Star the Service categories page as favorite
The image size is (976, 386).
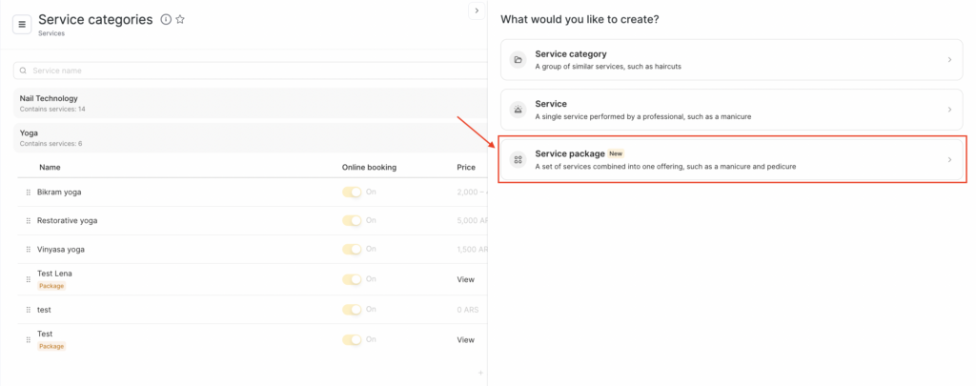coord(180,20)
